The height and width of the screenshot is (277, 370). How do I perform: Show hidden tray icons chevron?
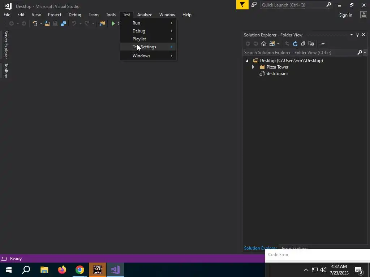pos(306,270)
